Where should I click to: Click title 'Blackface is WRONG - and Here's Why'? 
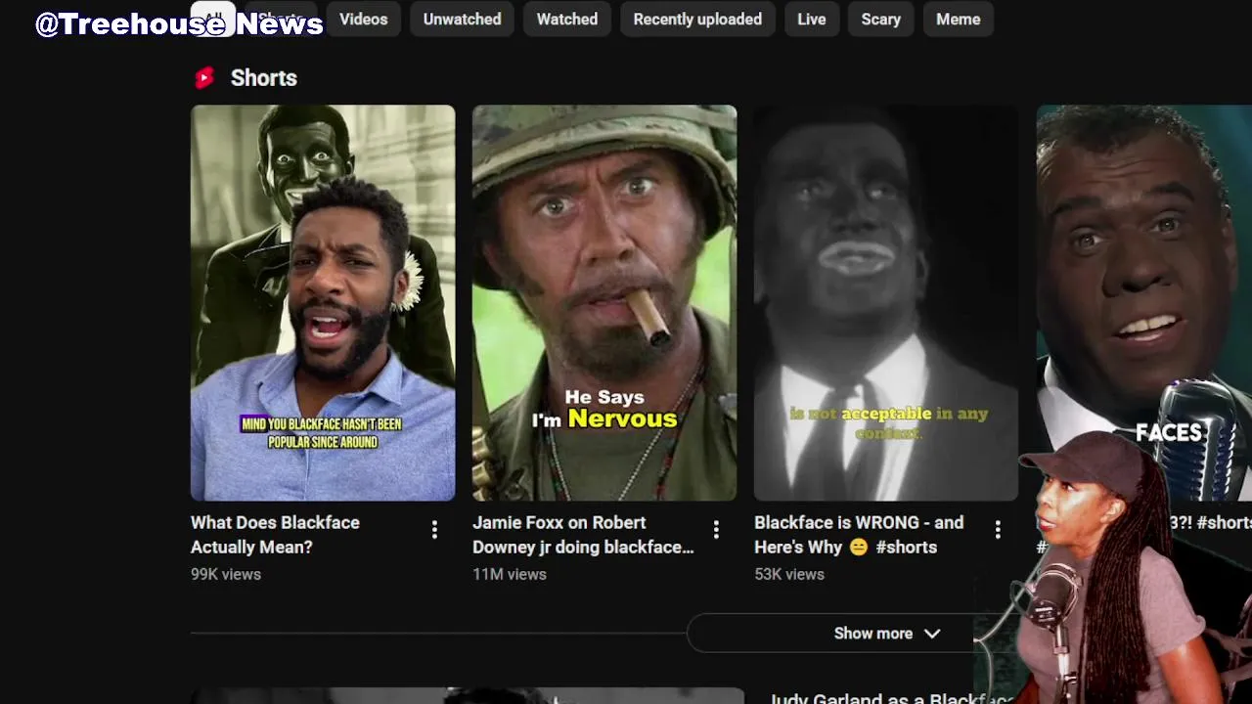859,535
